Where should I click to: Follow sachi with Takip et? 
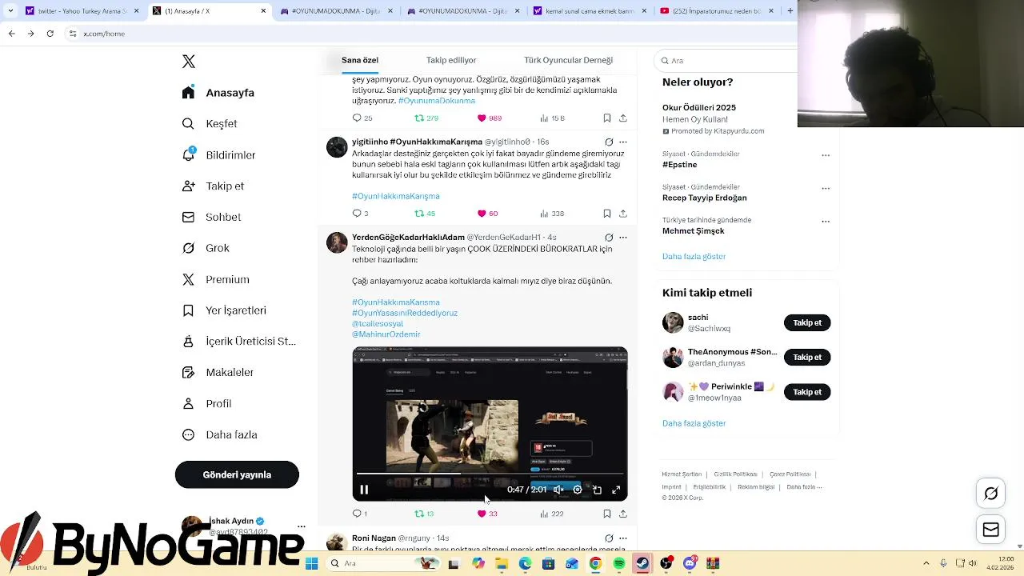click(x=807, y=322)
